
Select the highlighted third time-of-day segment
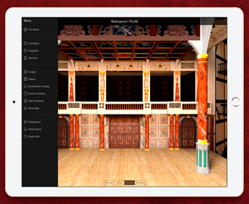pos(129,182)
